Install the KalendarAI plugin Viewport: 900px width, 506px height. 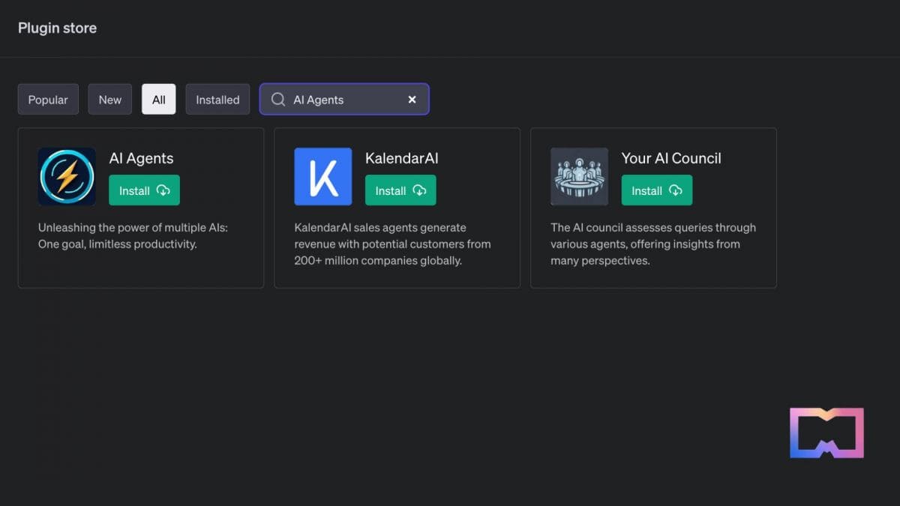coord(400,190)
